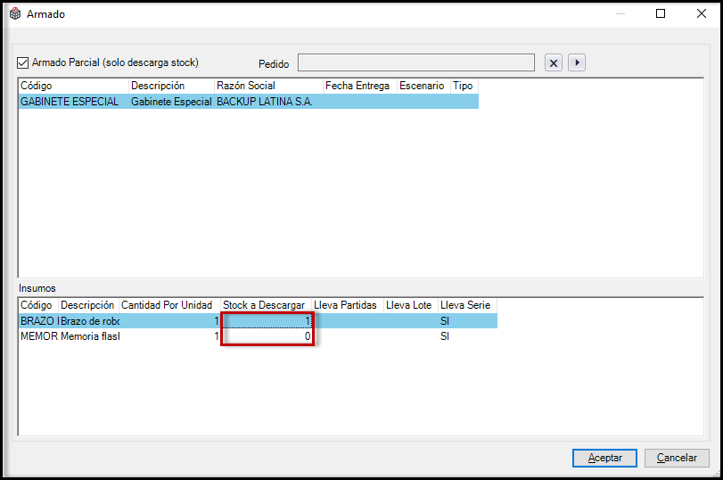Image resolution: width=723 pixels, height=480 pixels.
Task: Click Lleva Serie SI in MEMOR row
Action: pyautogui.click(x=467, y=336)
